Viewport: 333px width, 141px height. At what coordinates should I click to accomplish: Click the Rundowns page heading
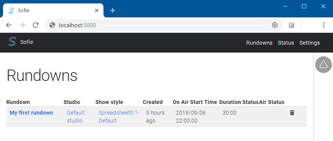click(42, 76)
